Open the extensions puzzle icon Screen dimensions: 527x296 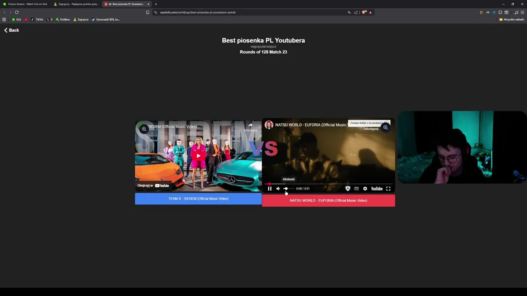click(x=500, y=12)
